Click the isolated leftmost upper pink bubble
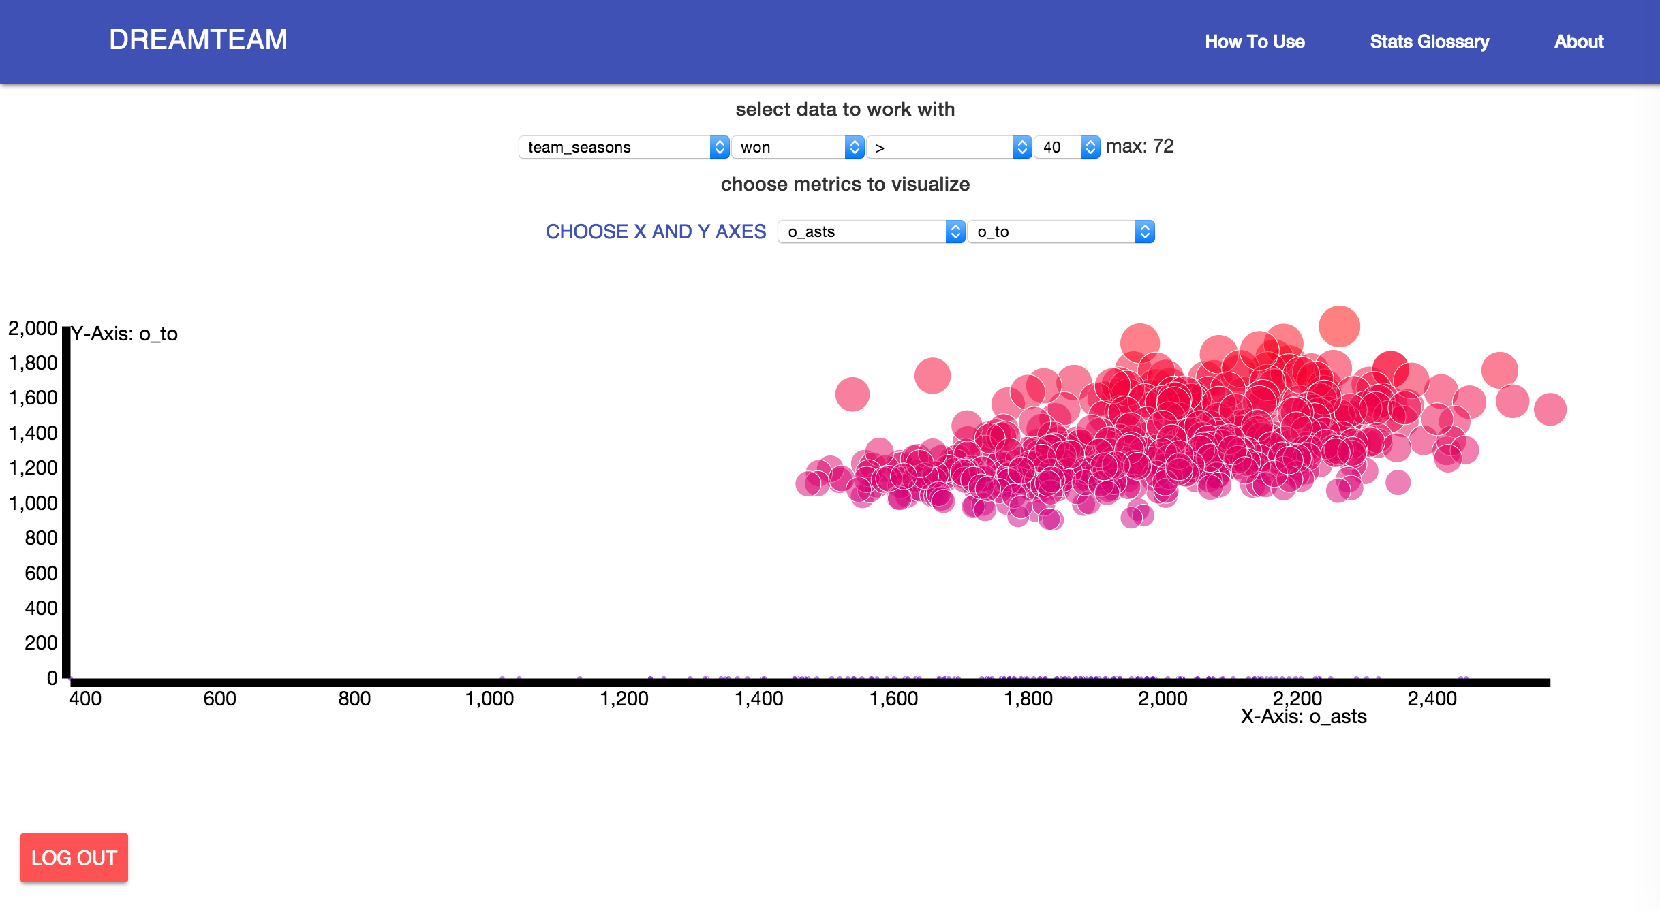 coord(852,394)
